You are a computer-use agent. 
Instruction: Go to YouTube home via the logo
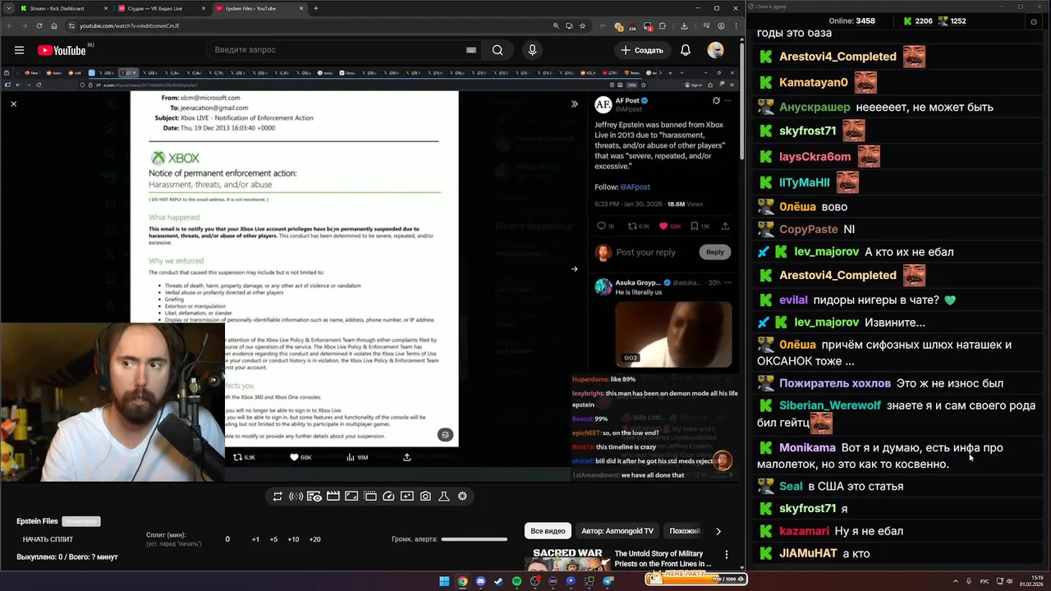pyautogui.click(x=62, y=50)
